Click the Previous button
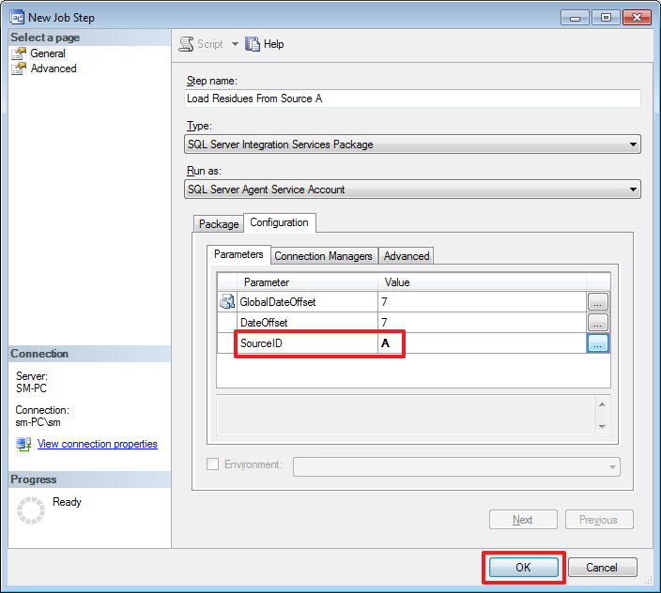This screenshot has width=661, height=593. point(599,519)
